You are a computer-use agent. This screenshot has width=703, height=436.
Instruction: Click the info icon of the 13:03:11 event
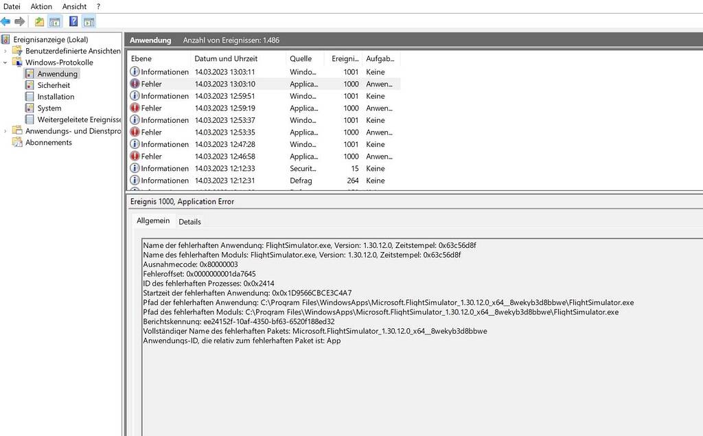[x=135, y=72]
